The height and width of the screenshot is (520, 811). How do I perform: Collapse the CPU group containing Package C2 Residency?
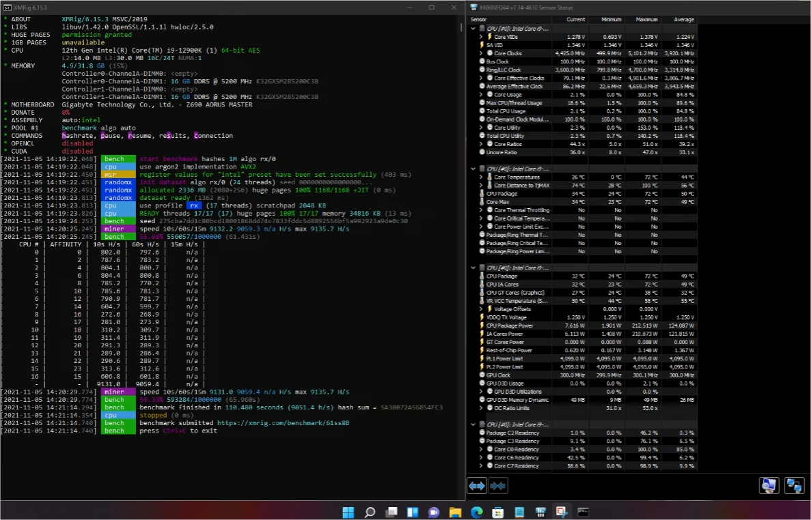point(473,424)
